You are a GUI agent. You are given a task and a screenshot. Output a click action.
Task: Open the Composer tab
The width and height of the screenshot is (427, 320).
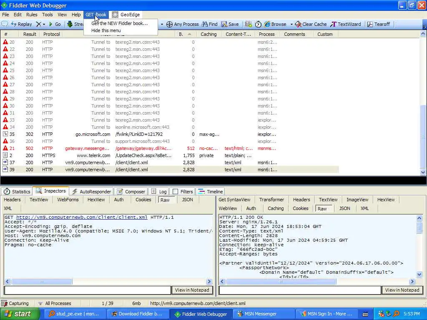(x=131, y=192)
